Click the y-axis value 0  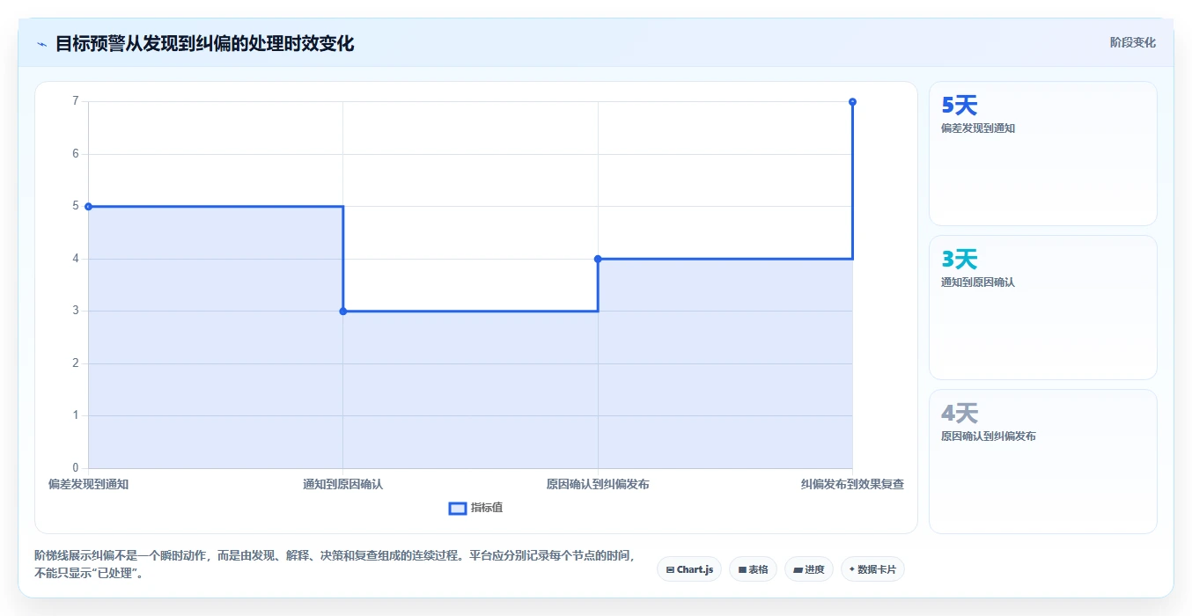click(x=76, y=468)
